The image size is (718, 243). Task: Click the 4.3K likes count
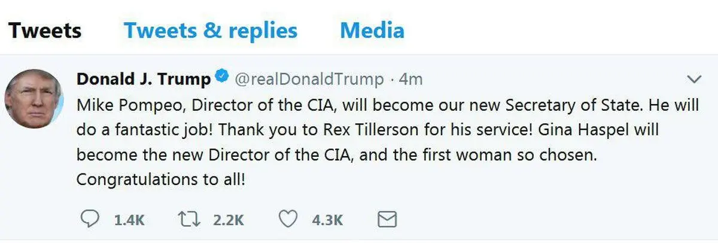(x=327, y=220)
